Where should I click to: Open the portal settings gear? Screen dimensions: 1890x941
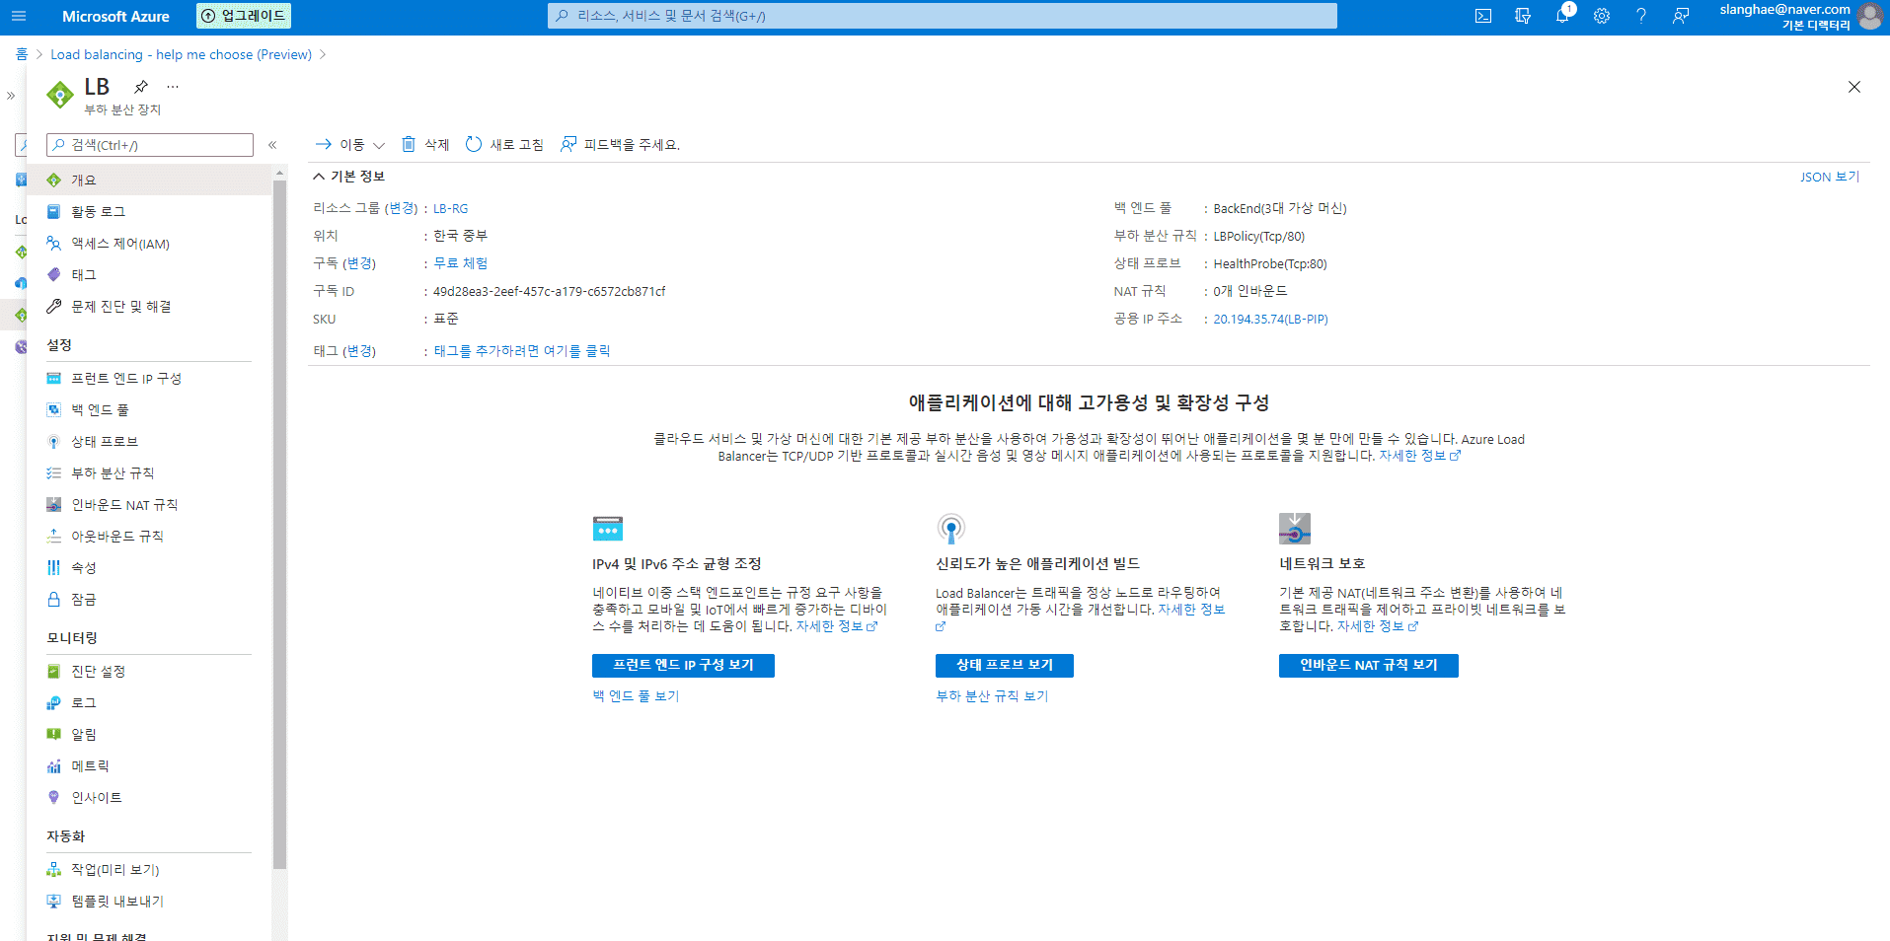pos(1602,16)
